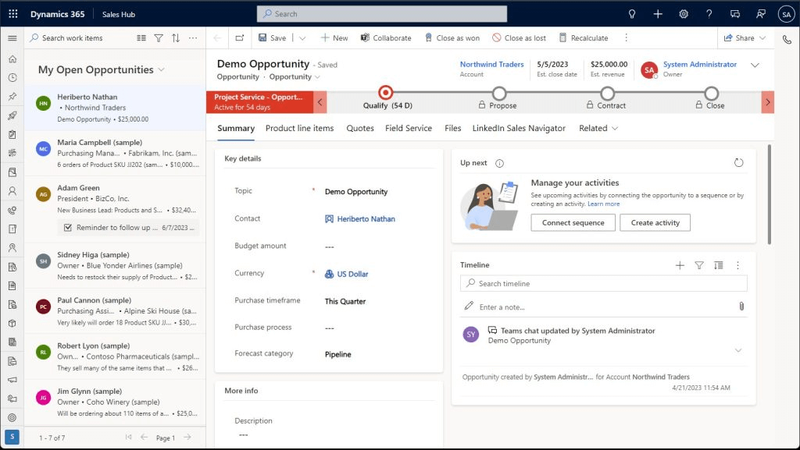Viewport: 800px width, 450px height.
Task: Open the phone dialer icon at right edge
Action: point(787,39)
